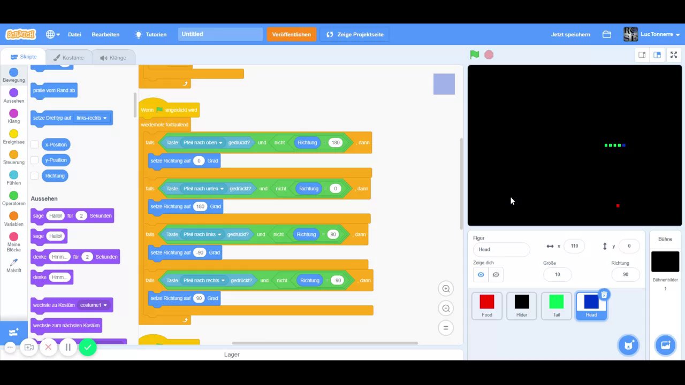This screenshot has height=385, width=685.
Task: Open Tutorien from the menu bar
Action: pyautogui.click(x=150, y=34)
